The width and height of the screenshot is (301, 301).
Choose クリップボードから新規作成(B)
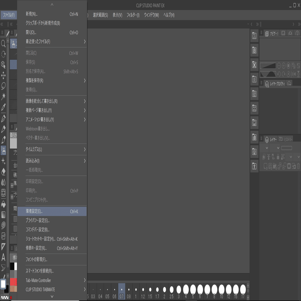(52, 23)
